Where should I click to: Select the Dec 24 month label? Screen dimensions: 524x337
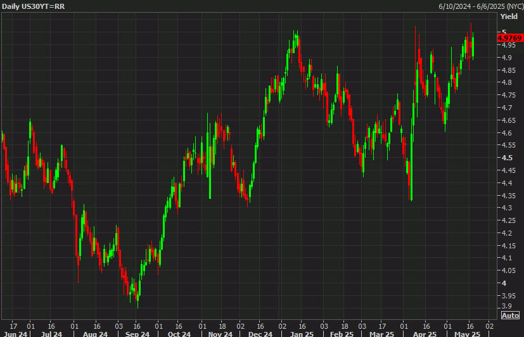point(260,333)
